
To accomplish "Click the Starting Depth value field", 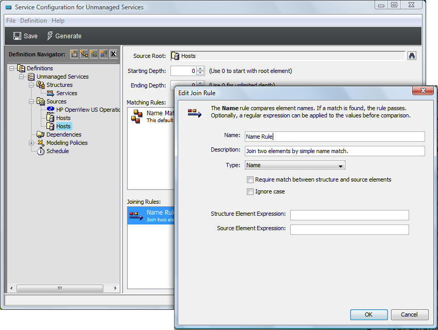I will click(x=183, y=71).
